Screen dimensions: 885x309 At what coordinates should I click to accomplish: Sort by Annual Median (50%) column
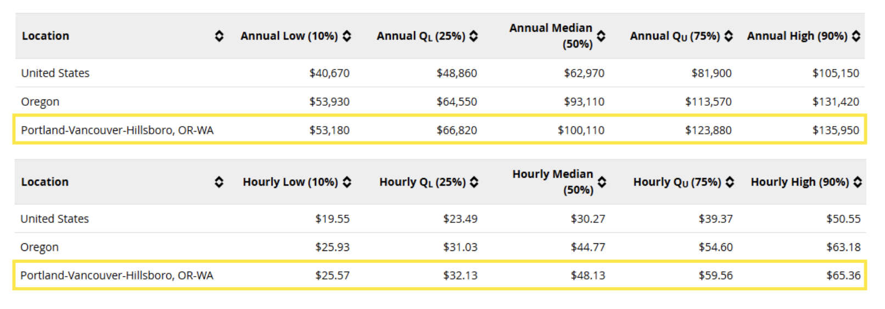[x=601, y=36]
